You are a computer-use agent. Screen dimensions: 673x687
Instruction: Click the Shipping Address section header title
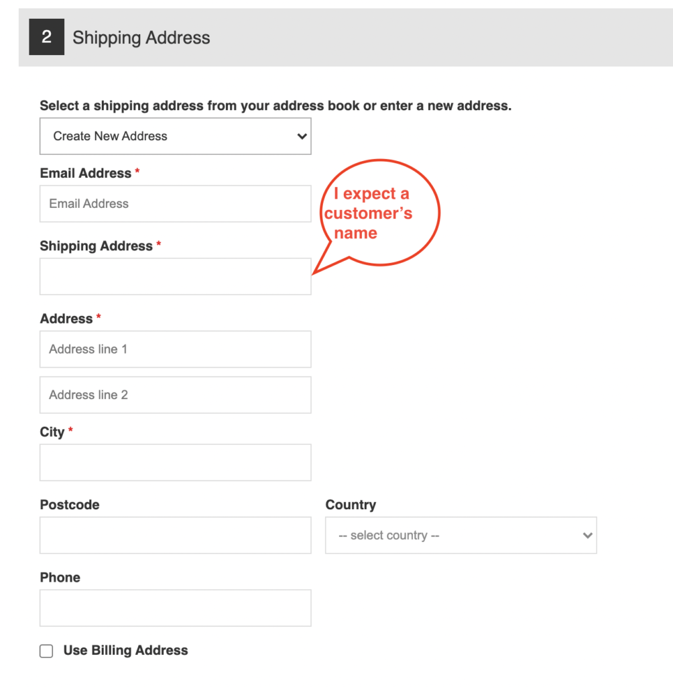[141, 38]
